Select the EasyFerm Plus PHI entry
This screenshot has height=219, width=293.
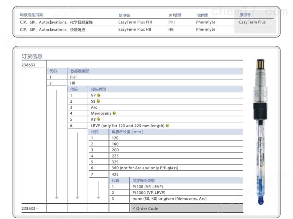(135, 22)
